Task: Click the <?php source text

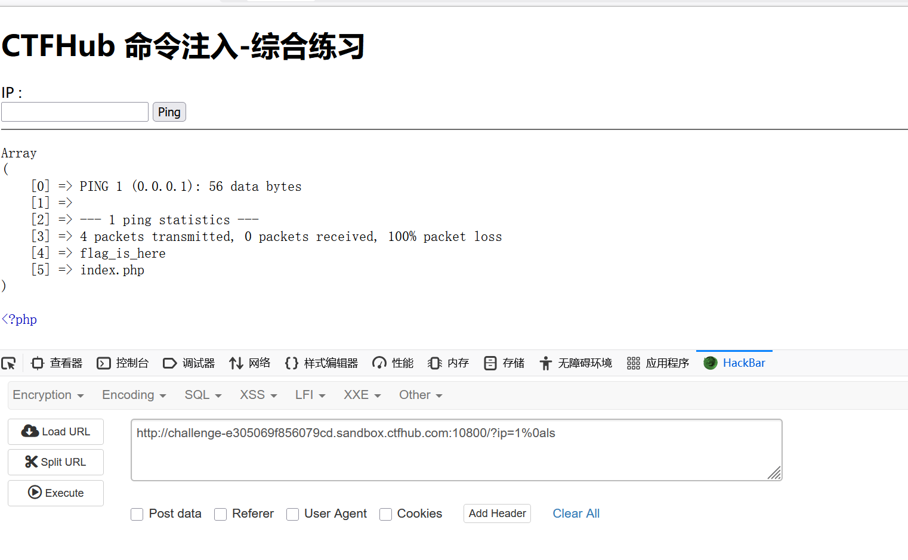Action: [19, 320]
